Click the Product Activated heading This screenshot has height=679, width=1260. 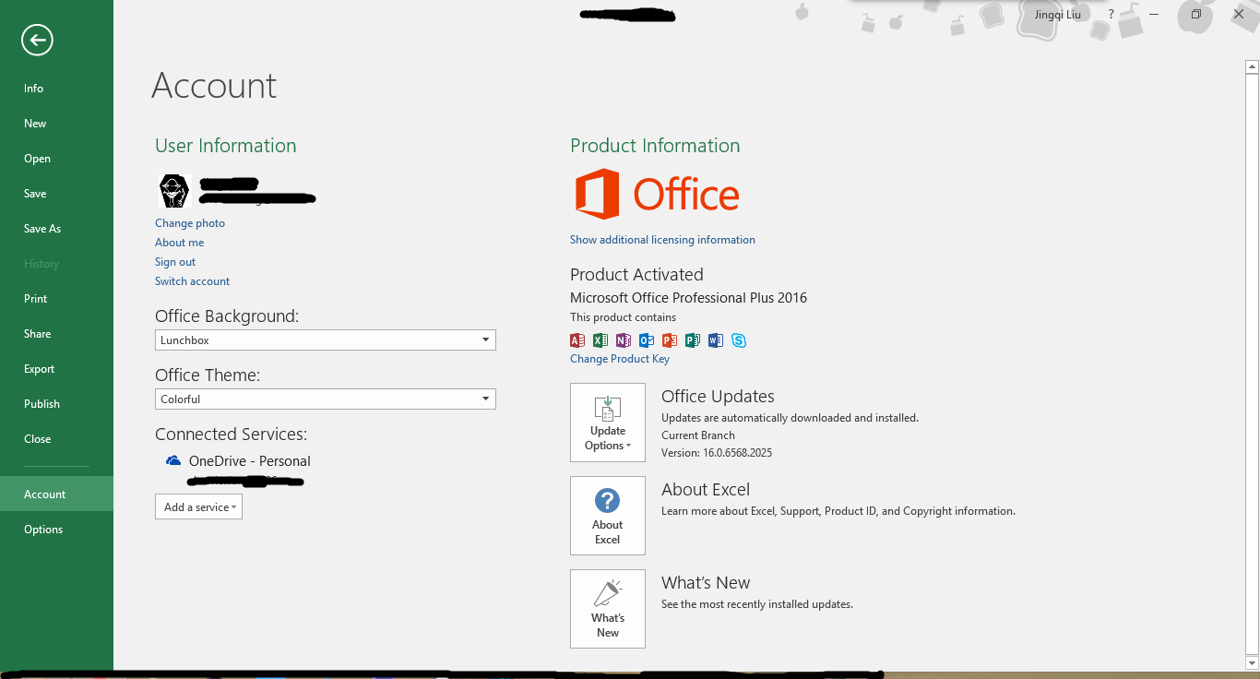[636, 275]
